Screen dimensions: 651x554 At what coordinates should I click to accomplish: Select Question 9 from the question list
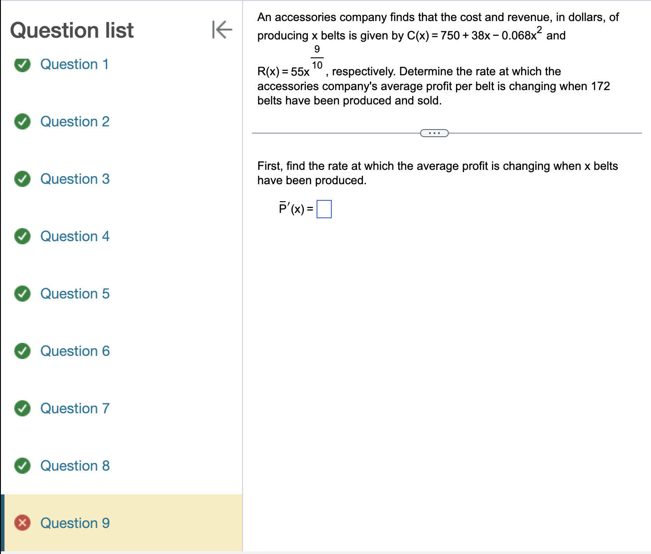click(x=74, y=523)
